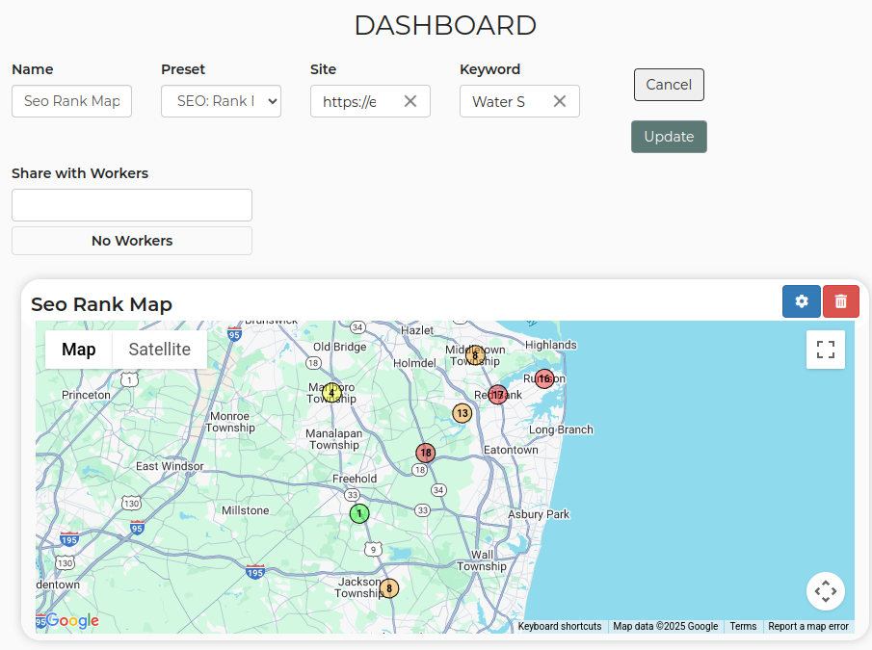
Task: Click the Report a map error link
Action: pyautogui.click(x=808, y=626)
